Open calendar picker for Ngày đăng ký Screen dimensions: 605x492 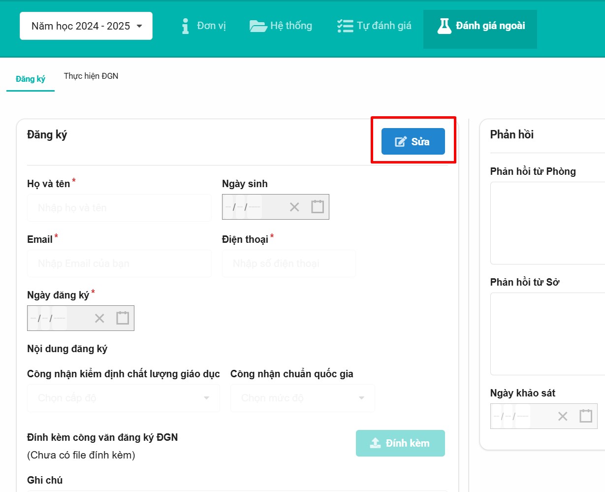click(x=123, y=318)
